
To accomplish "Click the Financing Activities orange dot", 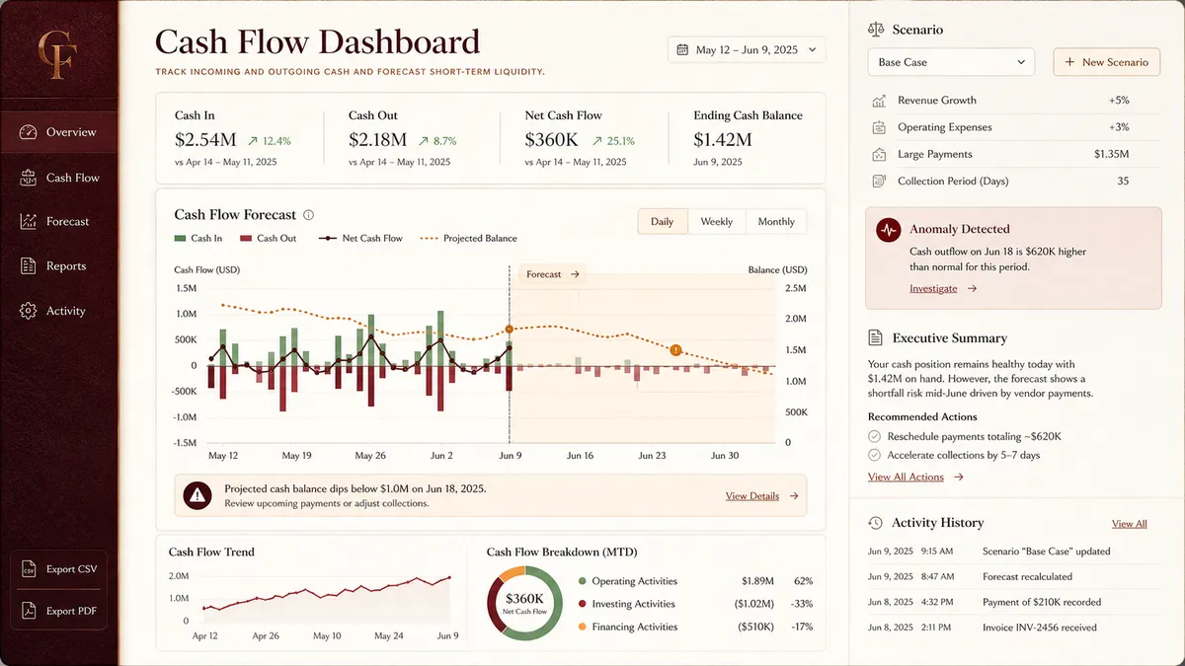I will tap(583, 627).
